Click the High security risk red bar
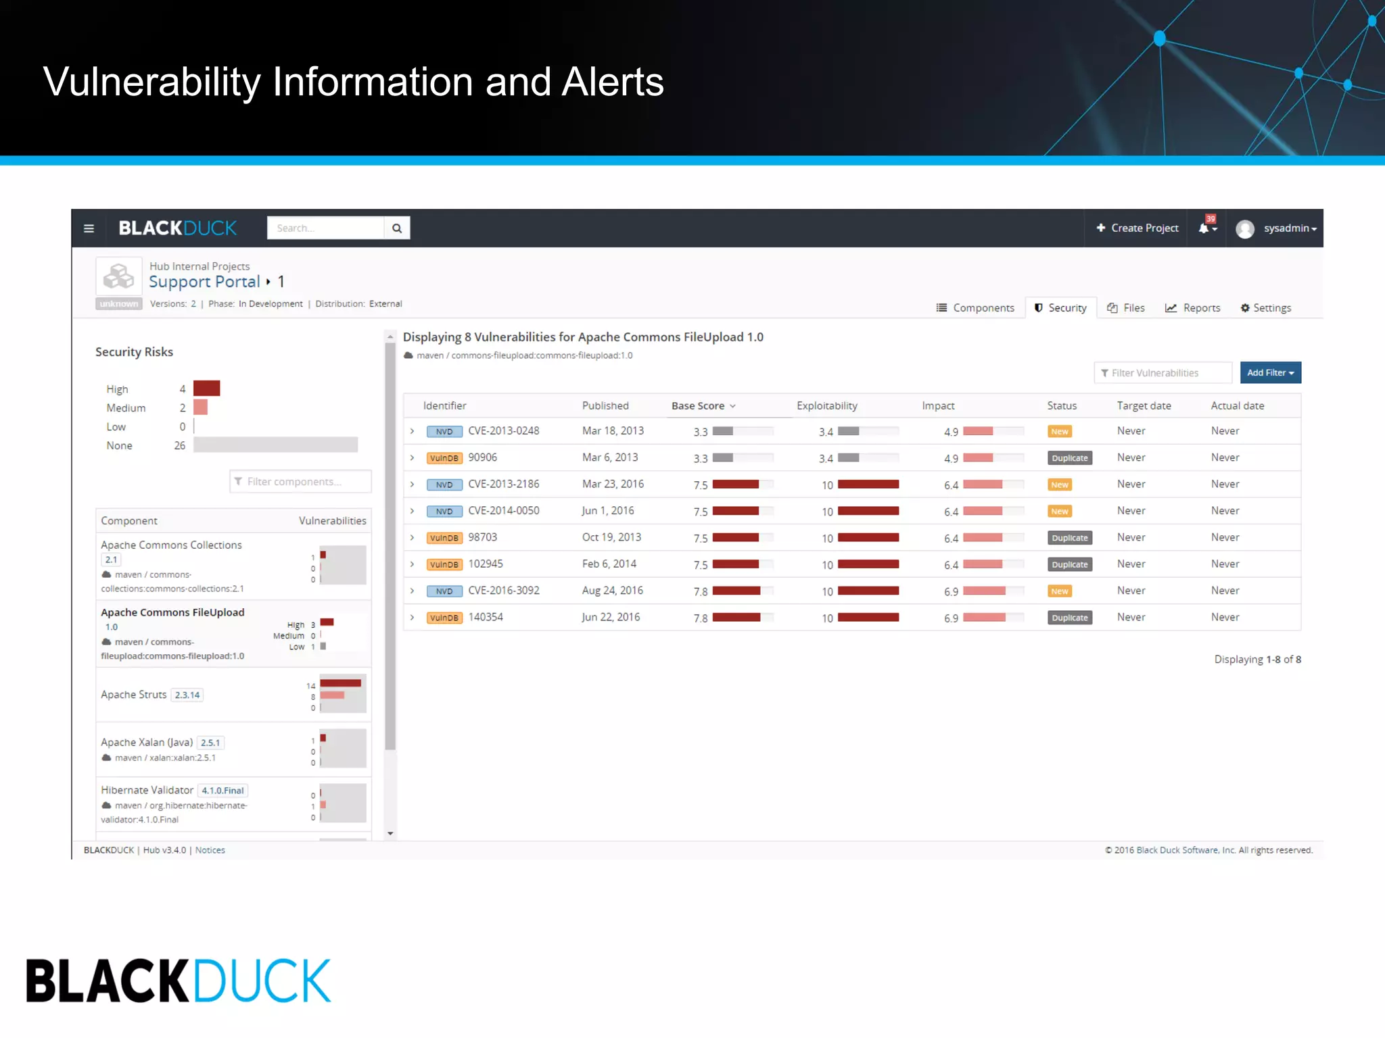Image resolution: width=1385 pixels, height=1038 pixels. [207, 389]
